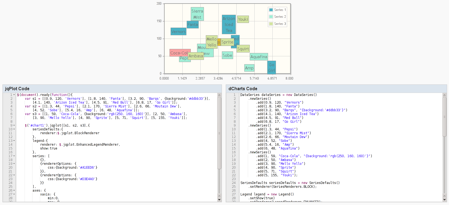This screenshot has width=449, height=205.
Task: Click line number 24 in dCharts gutter
Action: (x=234, y=183)
